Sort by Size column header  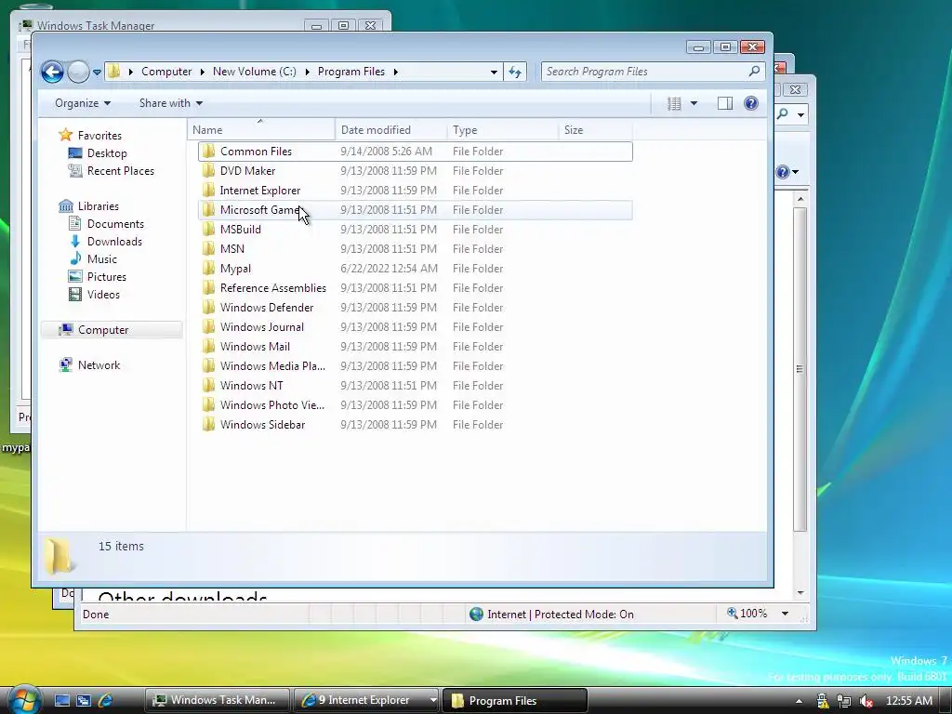pyautogui.click(x=595, y=130)
